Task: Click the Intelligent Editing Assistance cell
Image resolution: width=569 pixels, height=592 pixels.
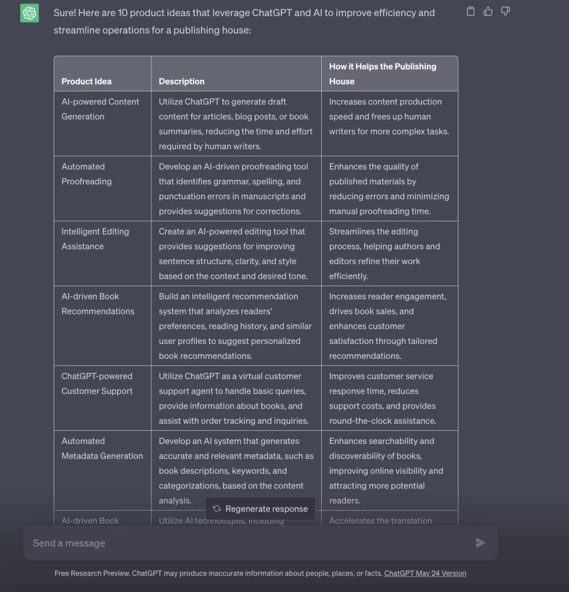Action: [95, 239]
